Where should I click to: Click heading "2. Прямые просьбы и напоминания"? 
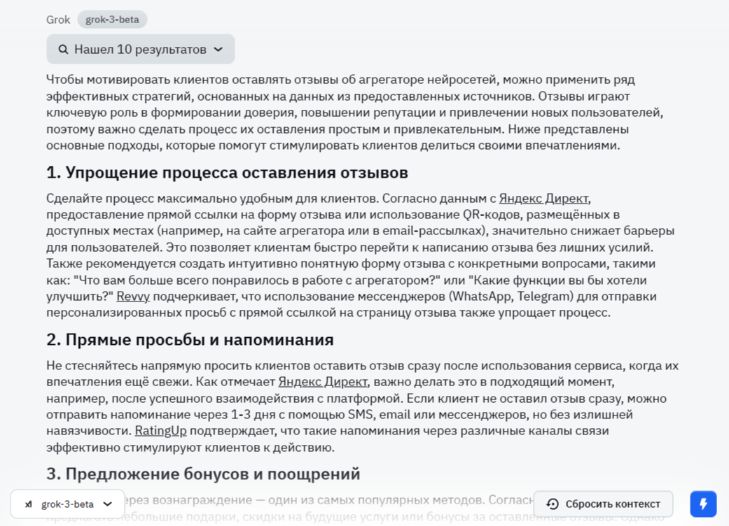tap(190, 340)
